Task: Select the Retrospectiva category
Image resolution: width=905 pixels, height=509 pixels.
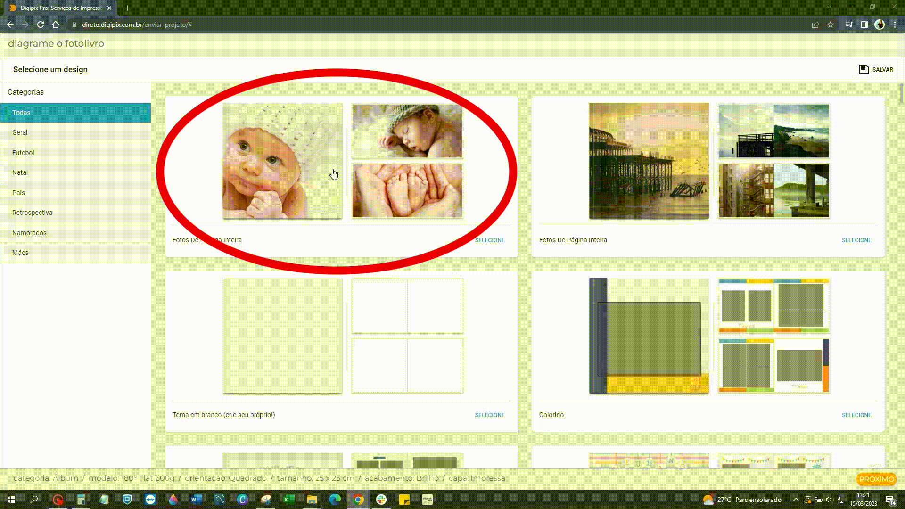Action: (x=75, y=213)
